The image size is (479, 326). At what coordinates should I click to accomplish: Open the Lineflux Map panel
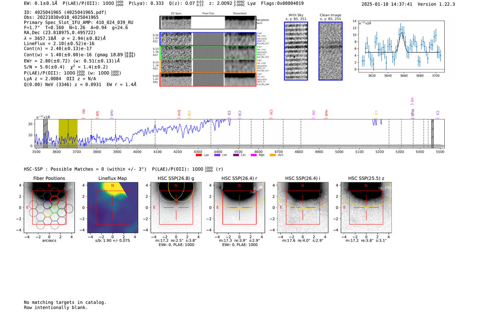113,207
